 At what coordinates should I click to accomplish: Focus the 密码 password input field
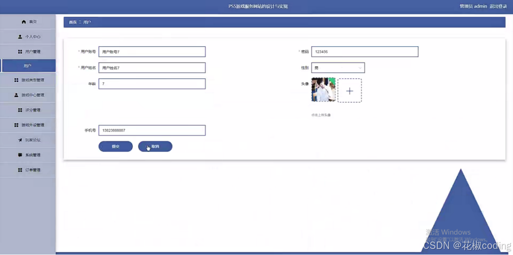click(365, 51)
